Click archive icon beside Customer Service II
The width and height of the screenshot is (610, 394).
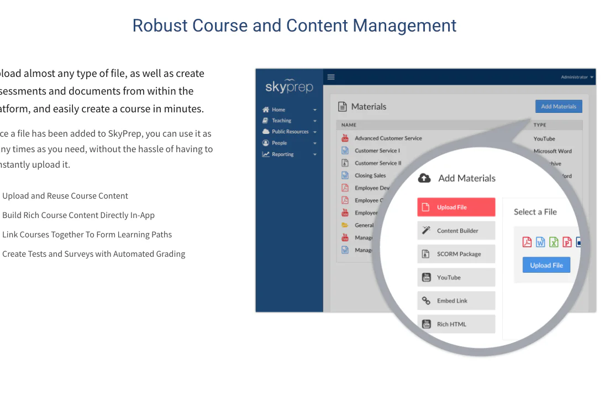pyautogui.click(x=345, y=163)
